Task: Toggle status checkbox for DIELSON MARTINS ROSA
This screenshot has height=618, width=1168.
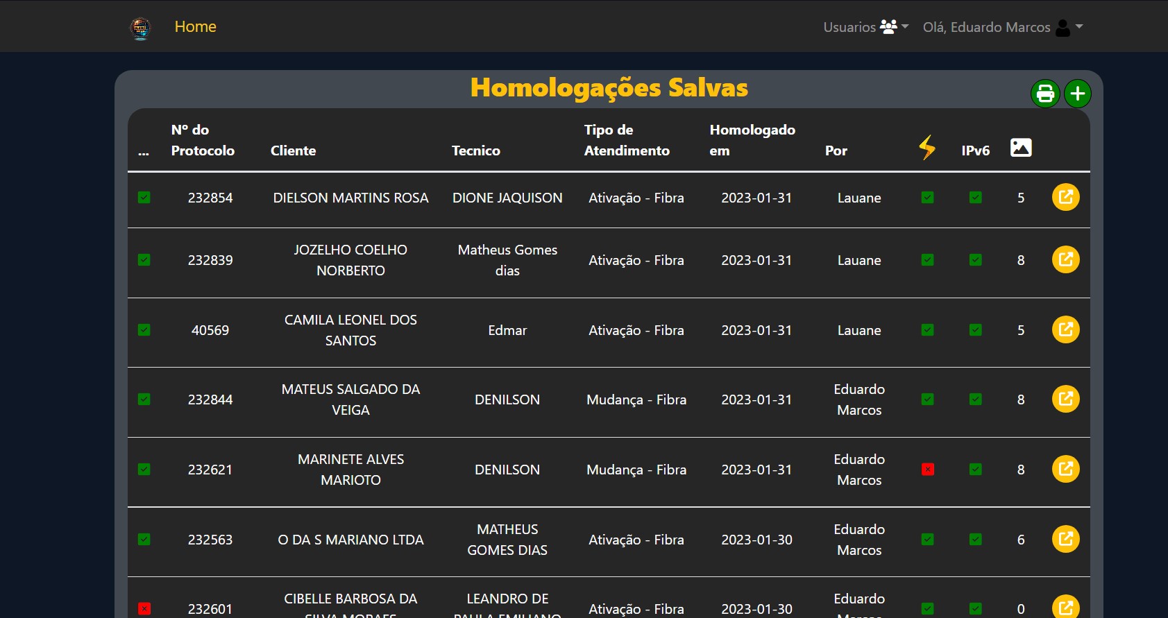Action: (x=144, y=198)
